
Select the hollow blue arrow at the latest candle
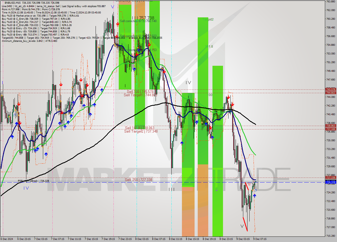tap(255, 190)
